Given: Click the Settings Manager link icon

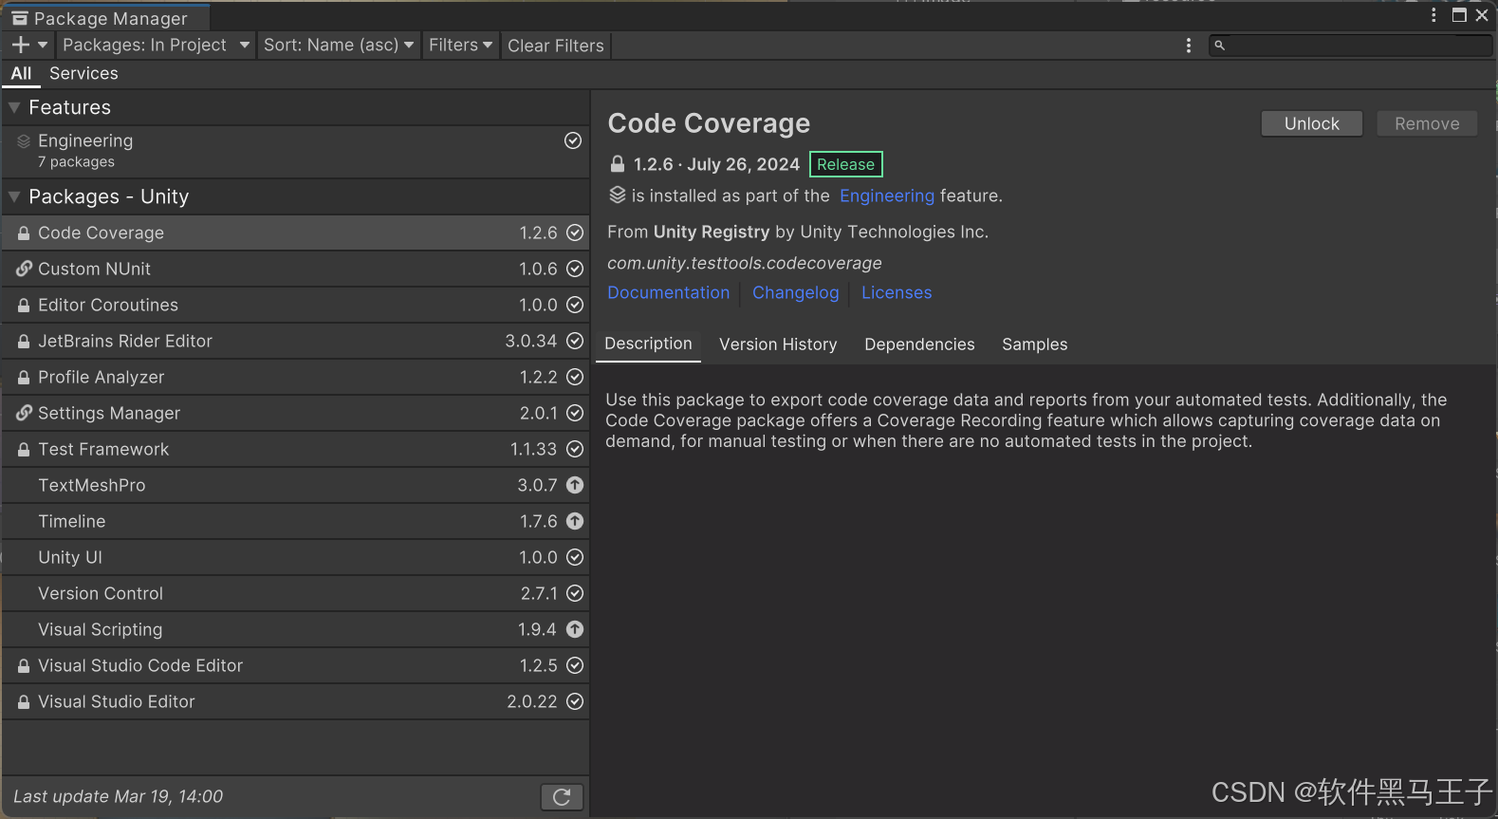Looking at the screenshot, I should (x=24, y=413).
